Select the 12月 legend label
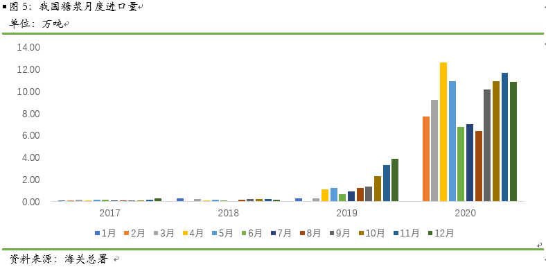Viewport: 546px width, 267px height. point(445,233)
